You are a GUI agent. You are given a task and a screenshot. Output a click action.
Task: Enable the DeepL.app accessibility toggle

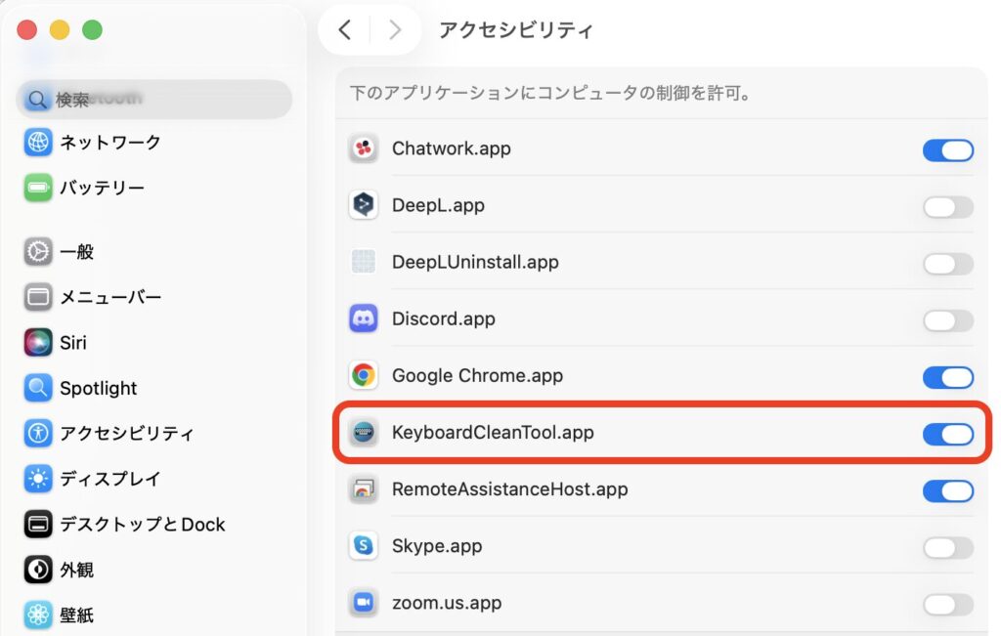point(947,206)
